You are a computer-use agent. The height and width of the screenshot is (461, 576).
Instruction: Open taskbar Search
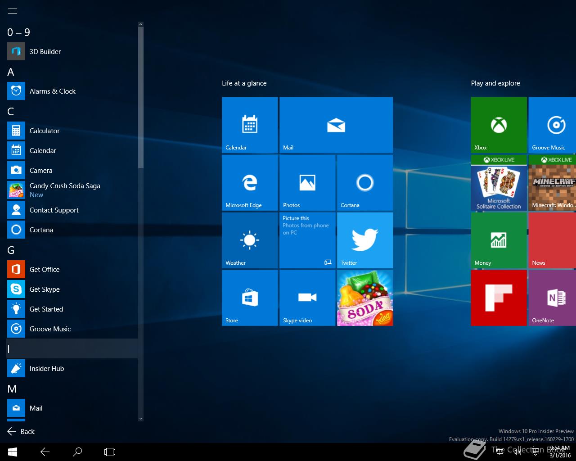pos(77,452)
